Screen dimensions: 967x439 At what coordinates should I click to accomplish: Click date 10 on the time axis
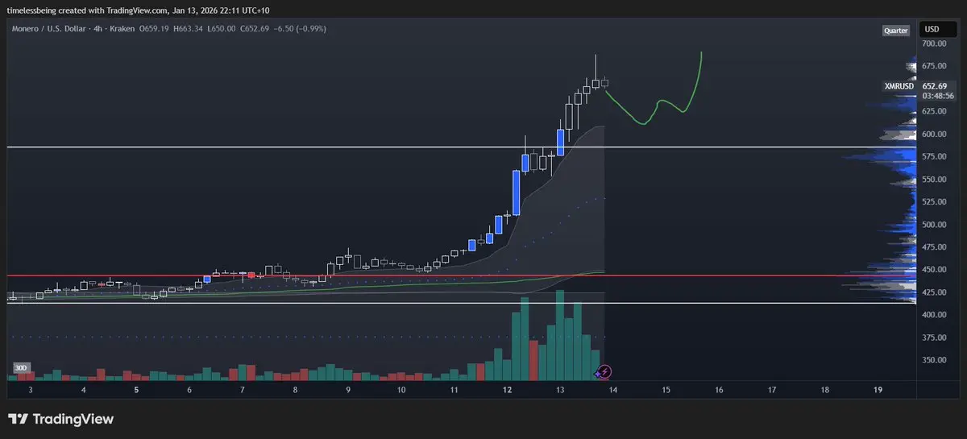pos(401,389)
